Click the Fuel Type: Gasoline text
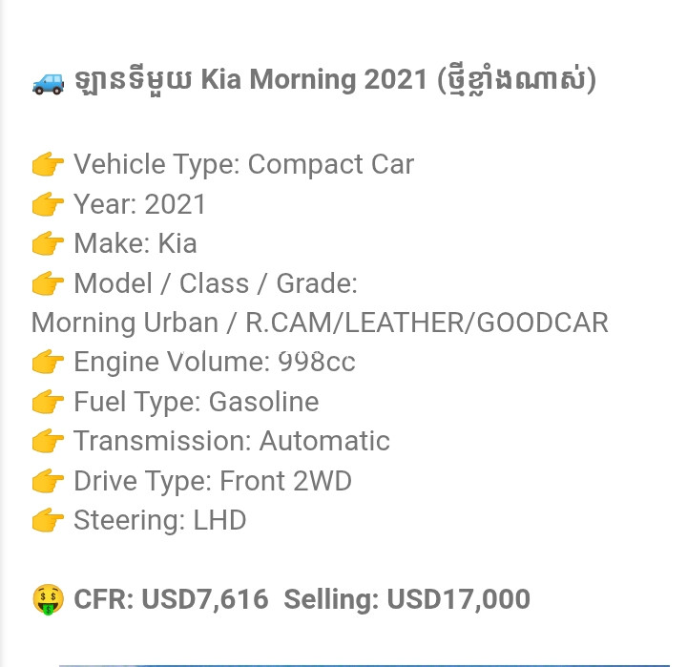Viewport: 687px width, 667px height. click(x=197, y=403)
